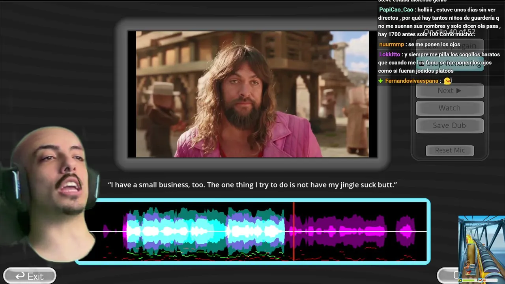Image resolution: width=505 pixels, height=284 pixels.
Task: Click the movie clip preview with the long-haired man
Action: 252,94
